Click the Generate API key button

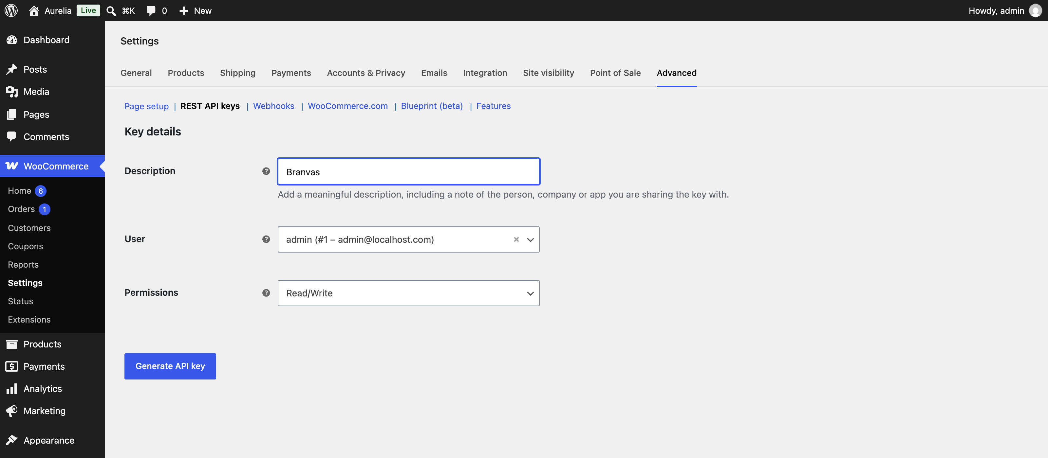pos(170,366)
